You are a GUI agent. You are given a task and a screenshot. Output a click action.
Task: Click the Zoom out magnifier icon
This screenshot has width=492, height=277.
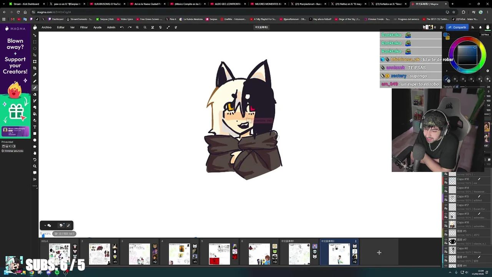pyautogui.click(x=145, y=27)
